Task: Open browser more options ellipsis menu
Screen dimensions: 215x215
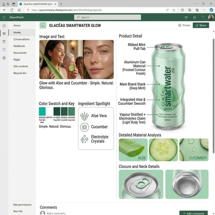Action: 204,10
